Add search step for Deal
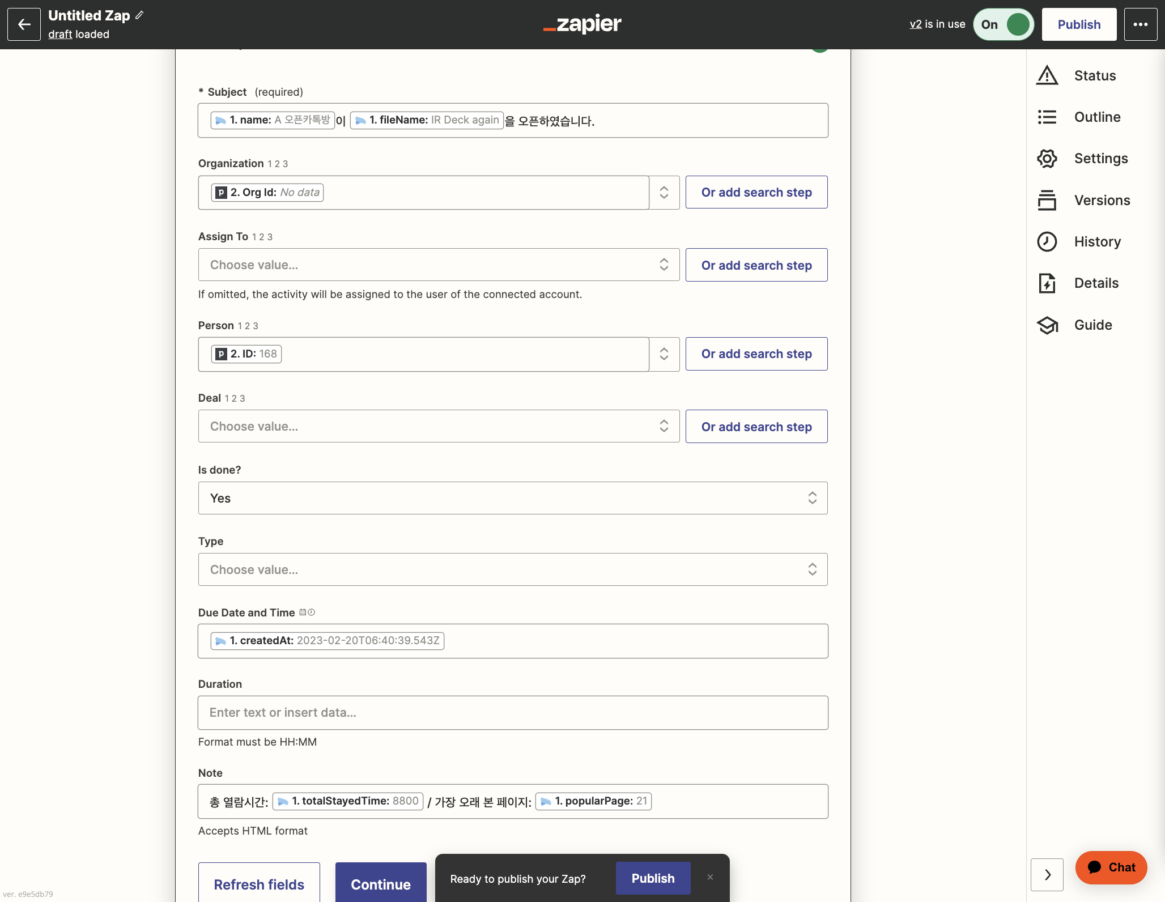1165x902 pixels. point(756,427)
